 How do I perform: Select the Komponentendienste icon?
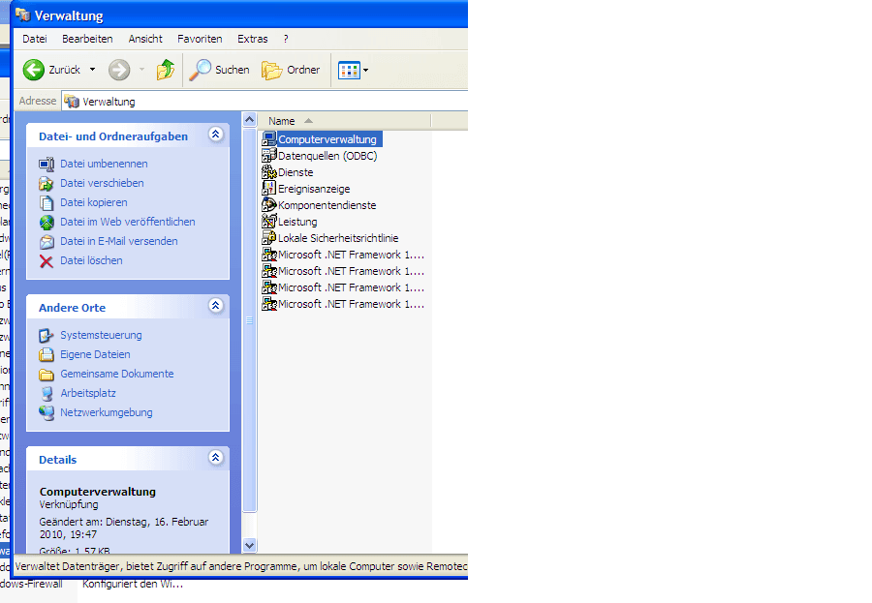(x=269, y=205)
